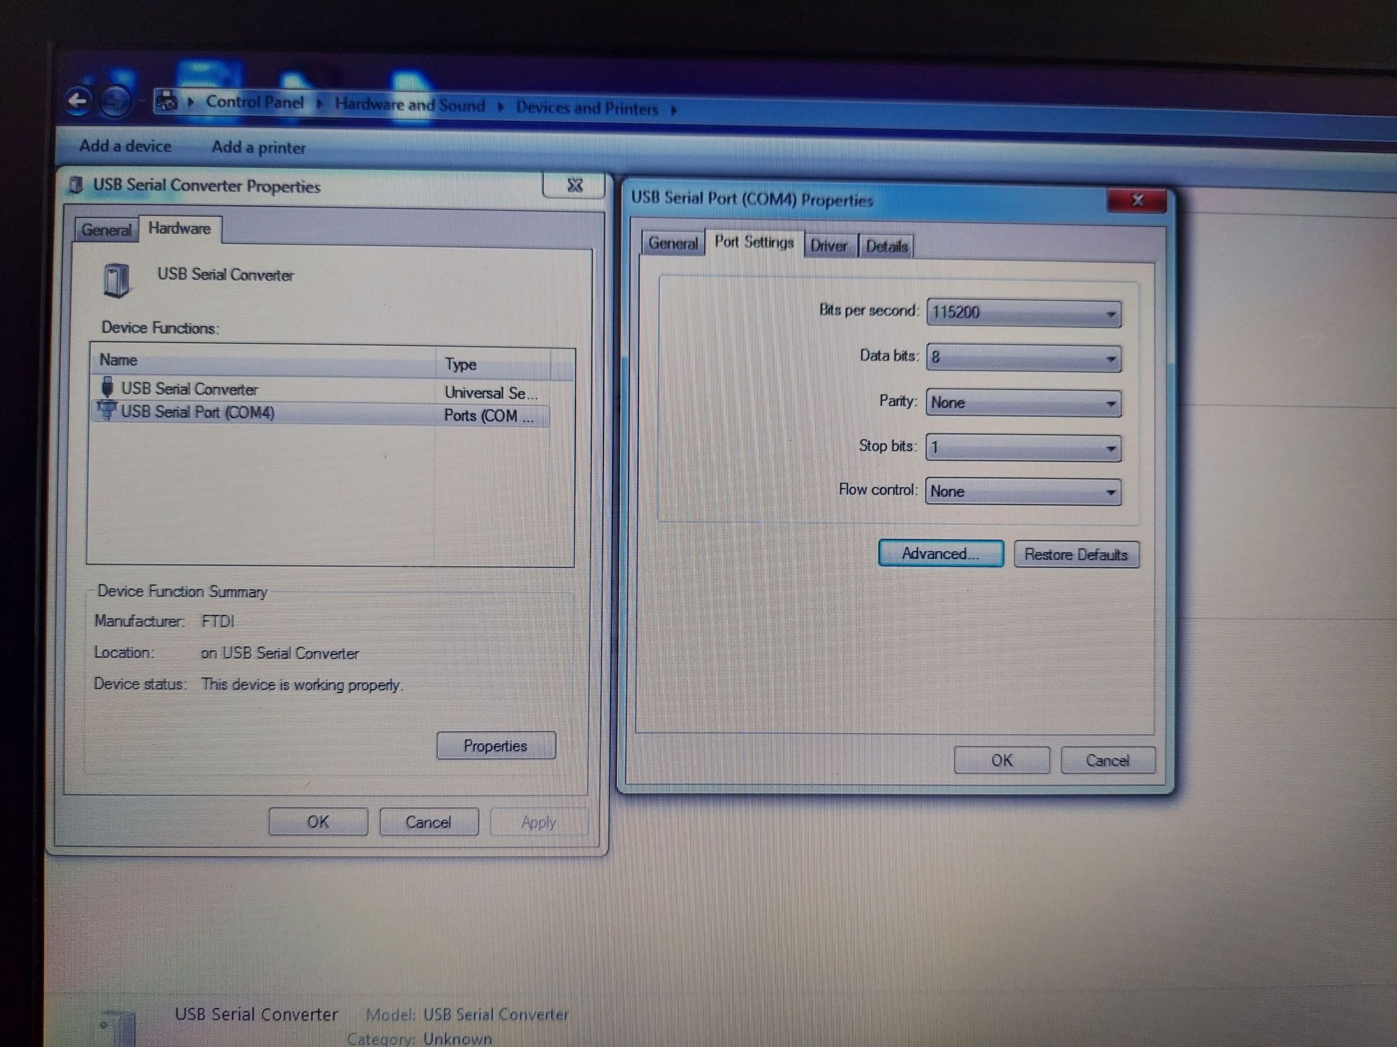This screenshot has width=1397, height=1047.
Task: Switch to the Details tab
Action: [x=886, y=246]
